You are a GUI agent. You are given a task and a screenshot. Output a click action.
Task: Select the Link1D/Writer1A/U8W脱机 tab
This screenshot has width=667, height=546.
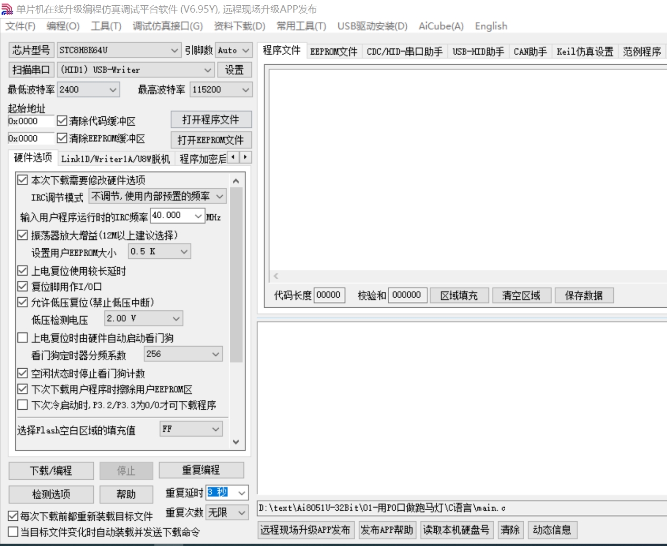point(115,159)
